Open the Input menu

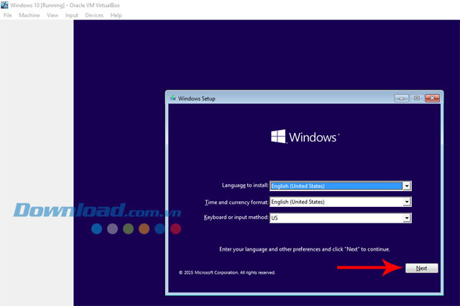pos(72,15)
